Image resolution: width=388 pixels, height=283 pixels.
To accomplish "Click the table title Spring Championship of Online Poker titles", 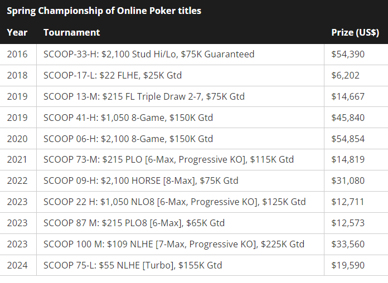I will point(104,11).
